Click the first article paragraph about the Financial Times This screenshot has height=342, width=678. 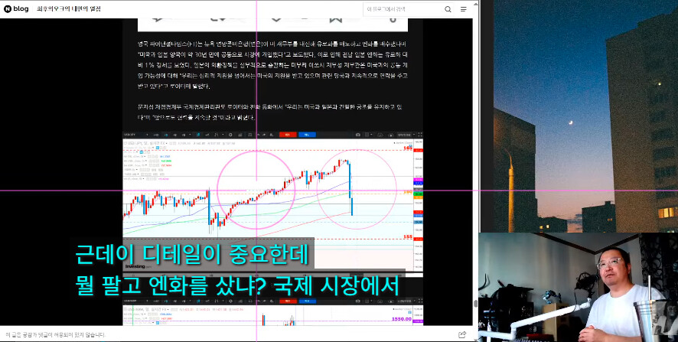pyautogui.click(x=273, y=65)
